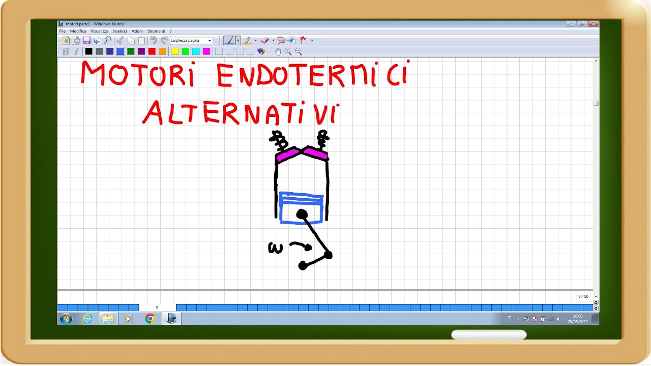The width and height of the screenshot is (651, 366).
Task: Pick the light blue ink color
Action: (120, 51)
